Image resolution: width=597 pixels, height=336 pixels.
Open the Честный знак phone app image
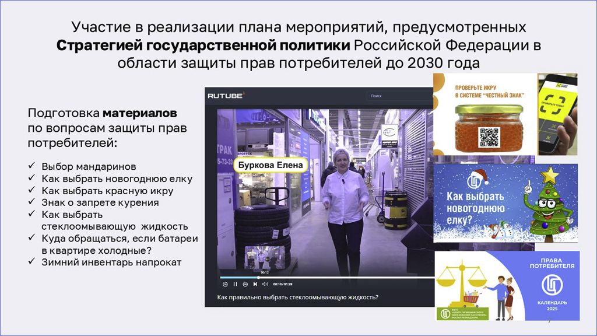tap(557, 114)
